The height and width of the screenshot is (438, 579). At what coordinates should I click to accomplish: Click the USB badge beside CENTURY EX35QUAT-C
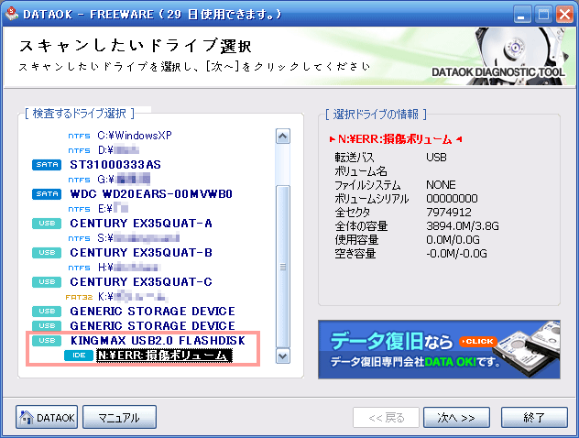click(x=47, y=282)
